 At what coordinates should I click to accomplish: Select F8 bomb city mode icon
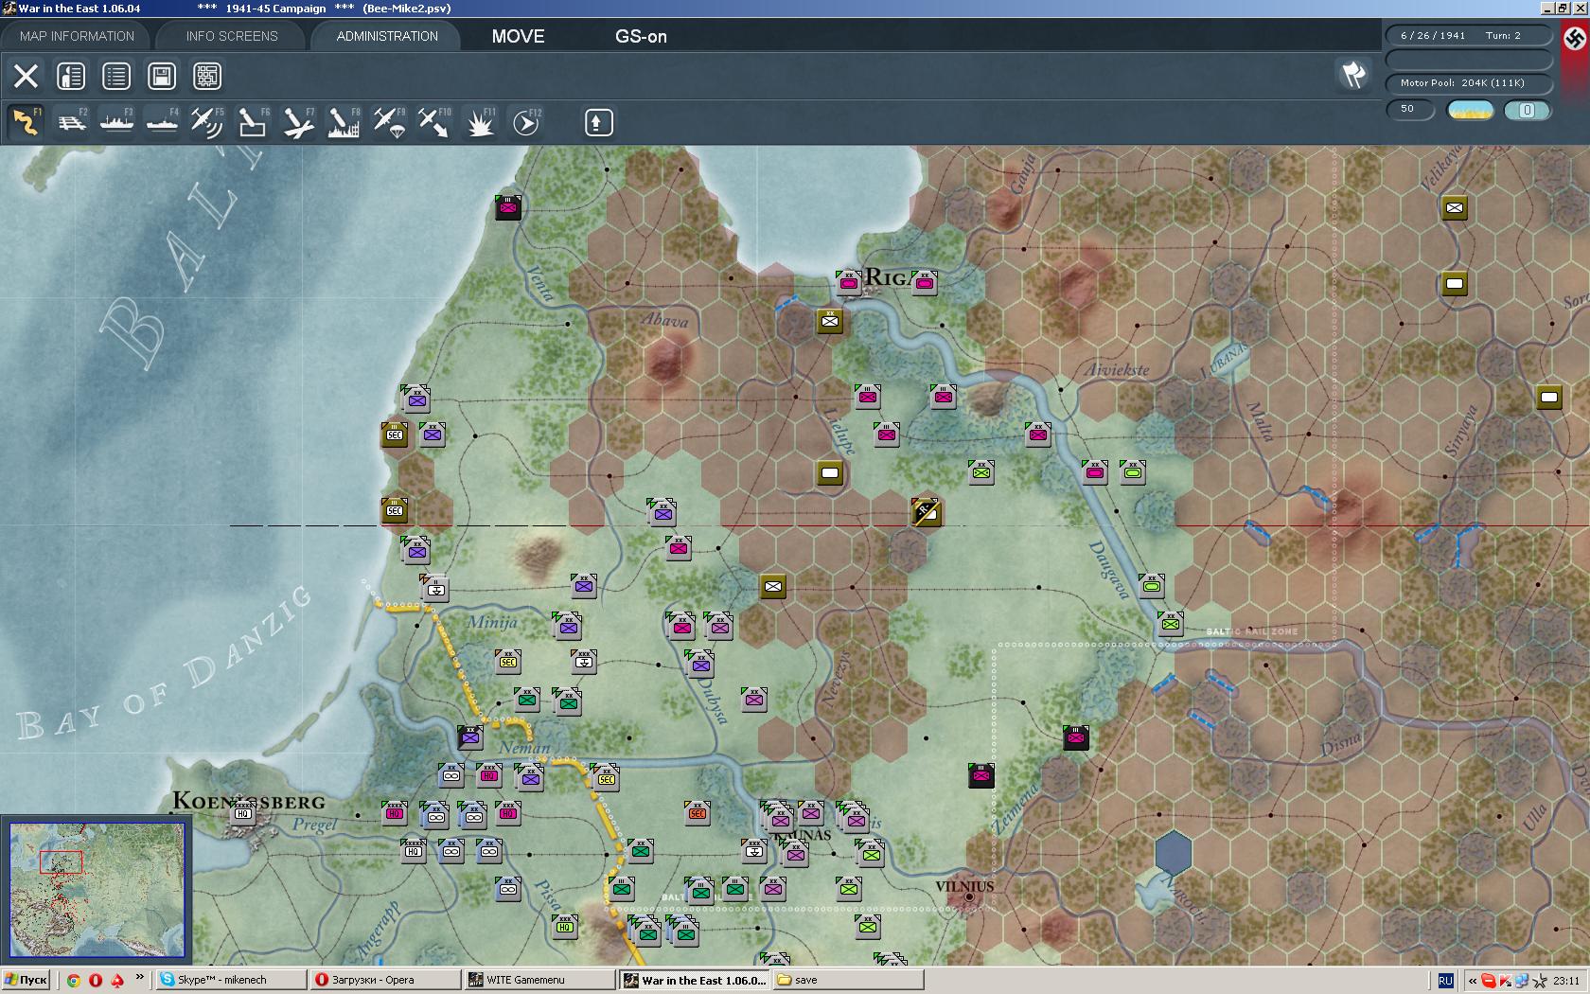tap(344, 122)
